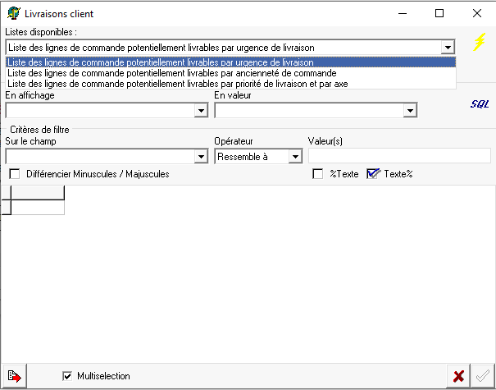Collapse the Listes disponibles dropdown arrow
This screenshot has height=390, width=496.
coord(448,48)
